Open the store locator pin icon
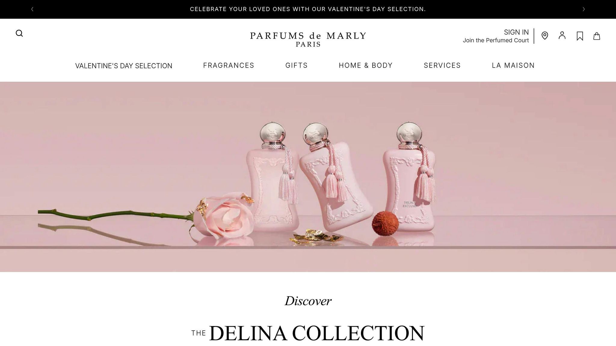The image size is (616, 346). tap(545, 36)
